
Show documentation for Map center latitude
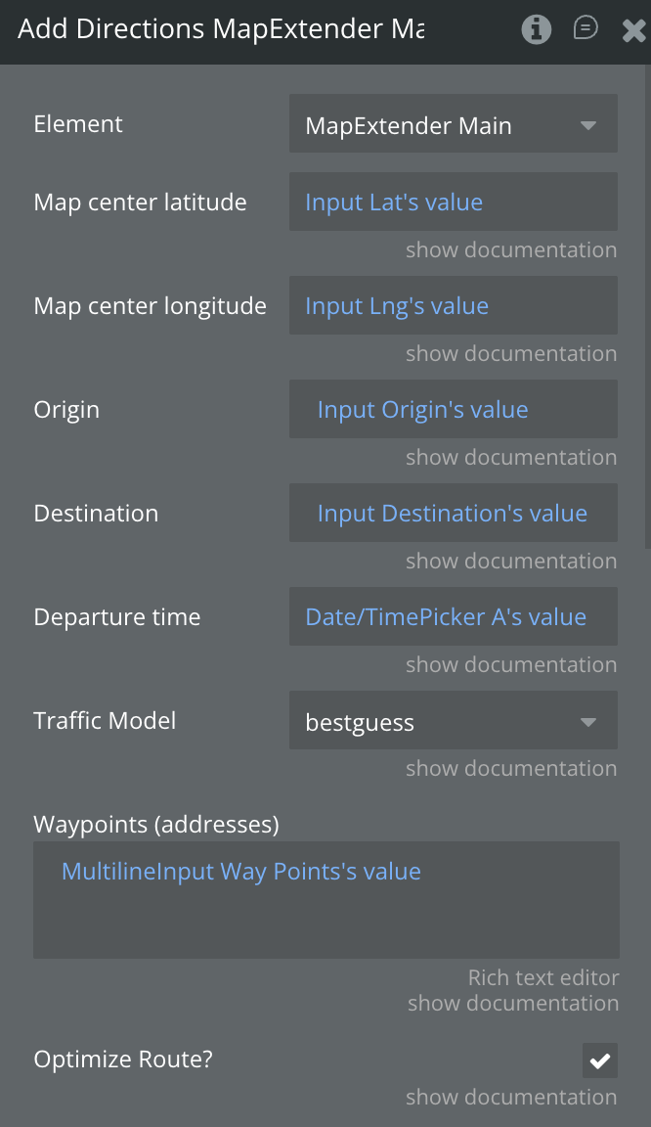click(511, 250)
